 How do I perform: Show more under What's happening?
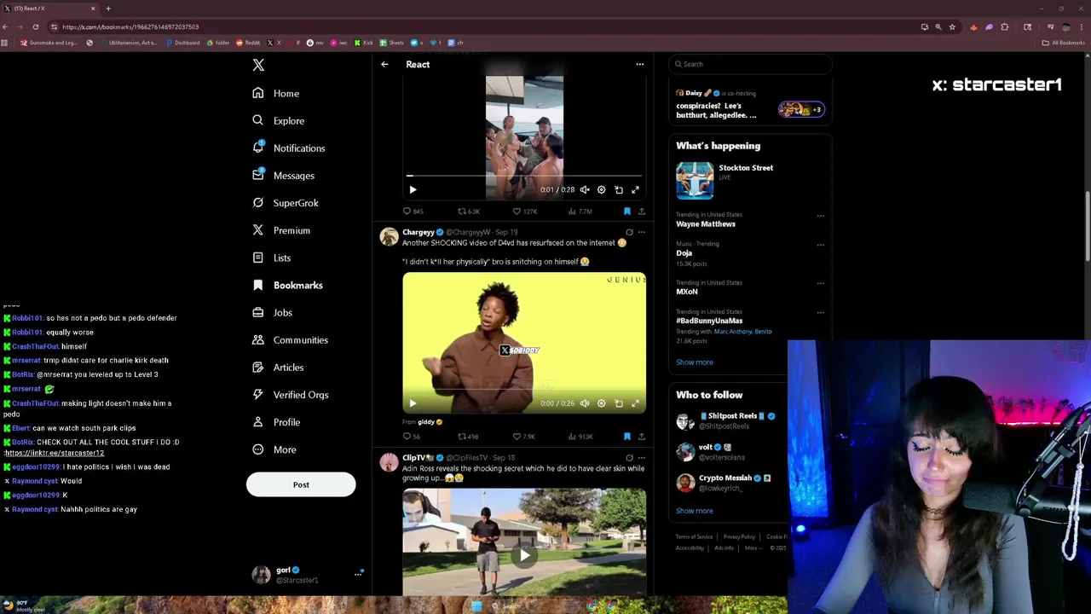[x=695, y=362]
